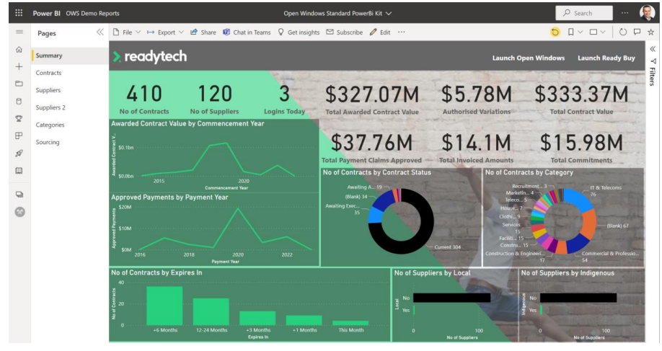This screenshot has width=662, height=351.
Task: Click the Filters funnel icon
Action: click(653, 61)
